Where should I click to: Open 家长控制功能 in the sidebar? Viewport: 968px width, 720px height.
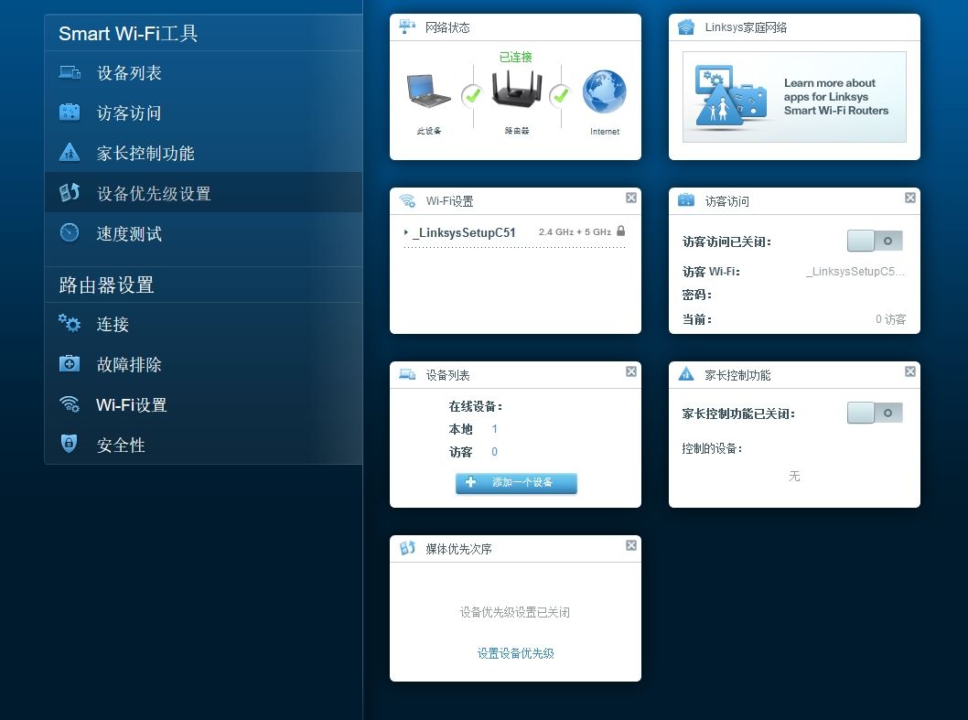[x=203, y=153]
